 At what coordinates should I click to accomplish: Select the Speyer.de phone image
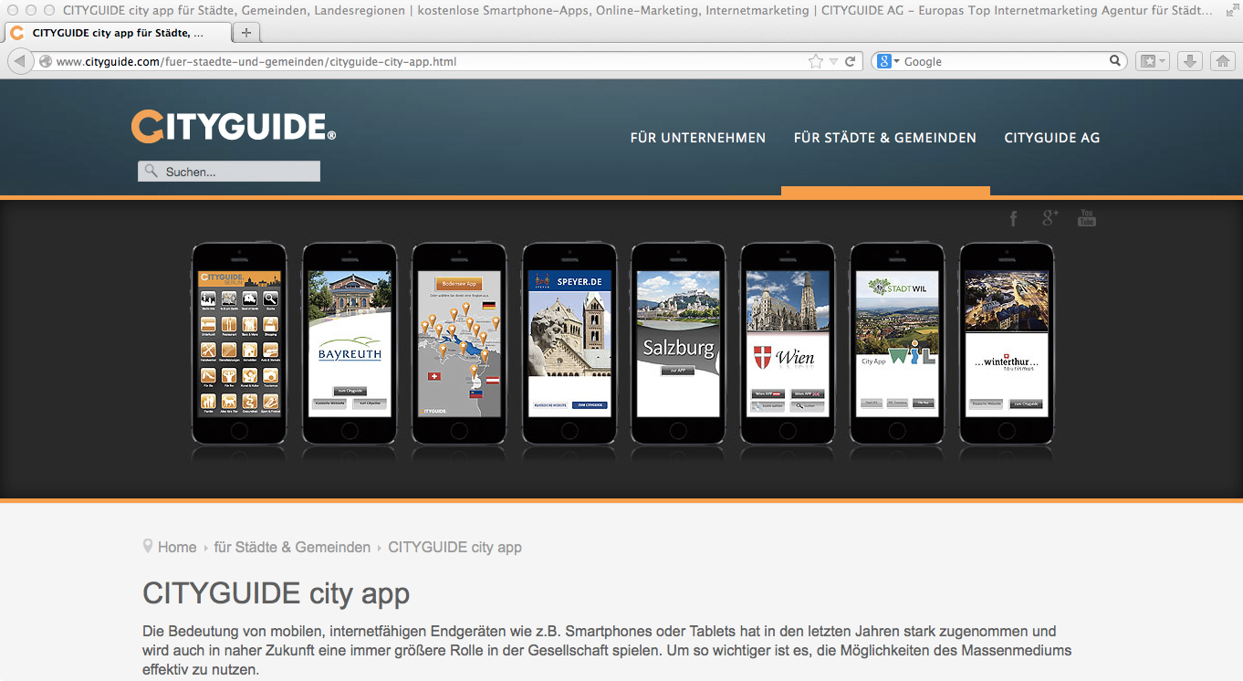pyautogui.click(x=569, y=343)
